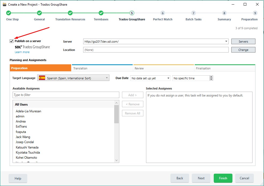
Task: Select user Adela-Lia Muresan
Action: pyautogui.click(x=28, y=111)
